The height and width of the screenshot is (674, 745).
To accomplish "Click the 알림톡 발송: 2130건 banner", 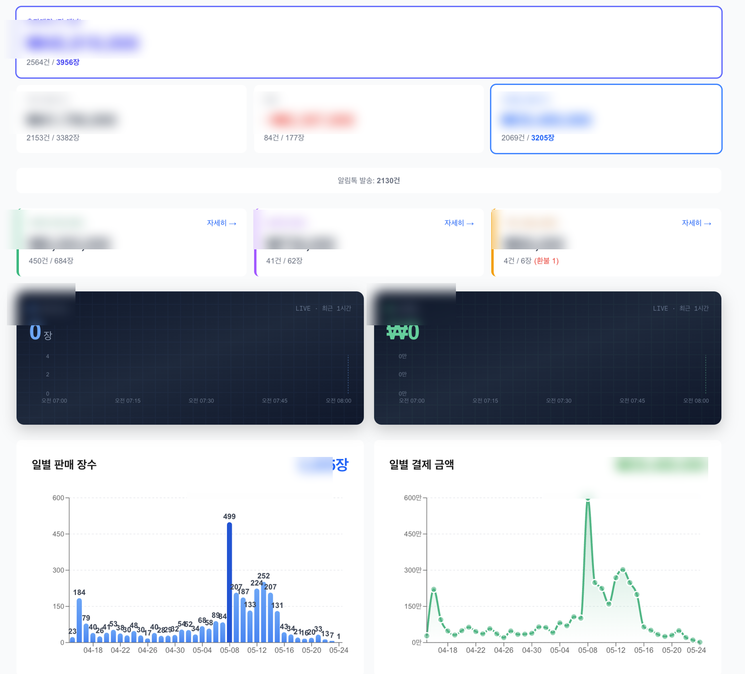I will [x=369, y=180].
